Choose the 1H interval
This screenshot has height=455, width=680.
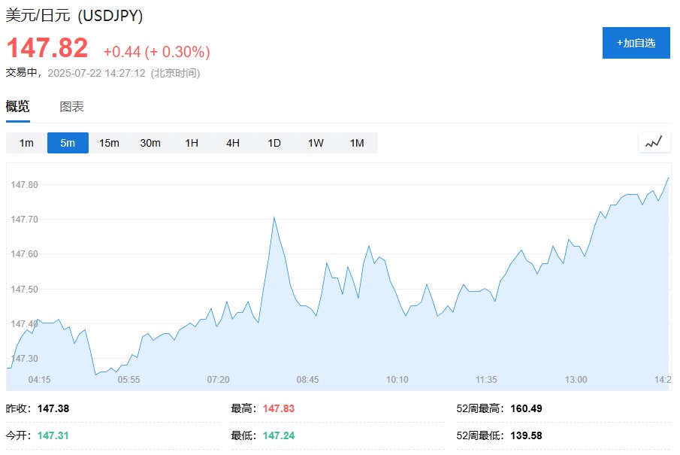click(x=192, y=143)
